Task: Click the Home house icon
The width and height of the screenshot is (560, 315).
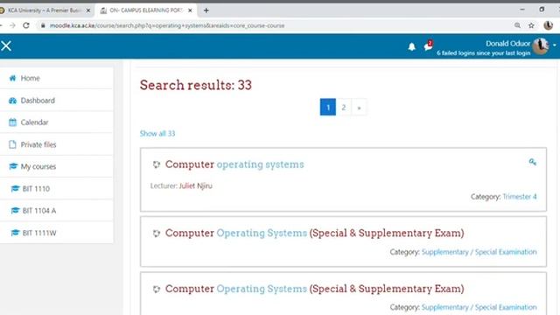Action: point(12,78)
